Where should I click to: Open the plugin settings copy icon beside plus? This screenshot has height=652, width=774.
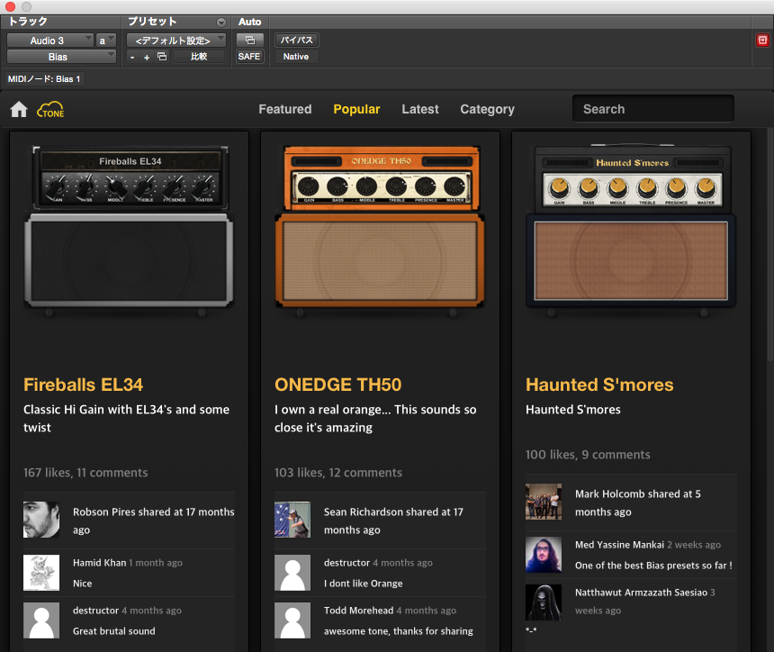(162, 57)
